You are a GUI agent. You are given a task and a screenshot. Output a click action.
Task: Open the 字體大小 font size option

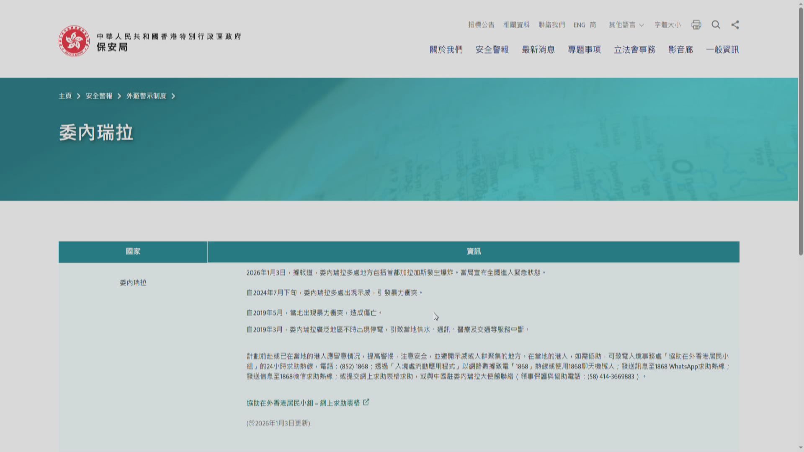[x=667, y=25]
